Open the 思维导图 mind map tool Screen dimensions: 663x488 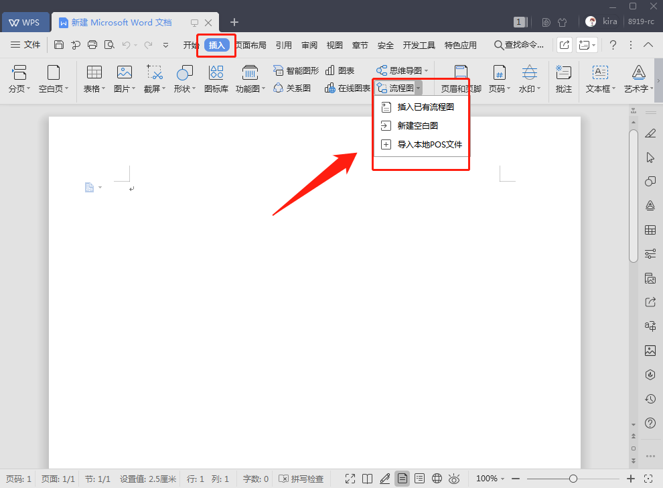(x=402, y=70)
